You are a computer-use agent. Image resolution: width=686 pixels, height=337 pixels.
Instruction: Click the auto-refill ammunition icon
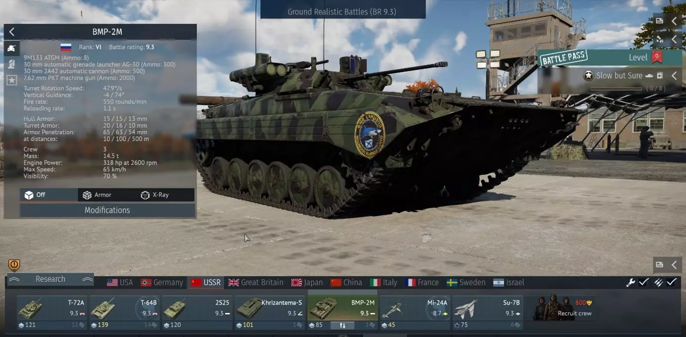[658, 282]
